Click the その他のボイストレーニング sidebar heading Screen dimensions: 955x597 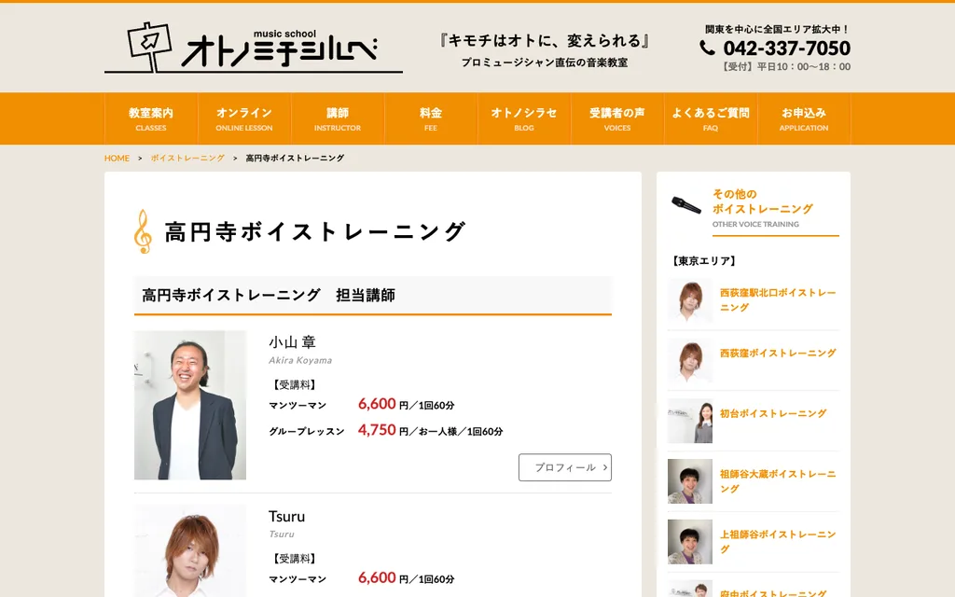click(x=763, y=201)
